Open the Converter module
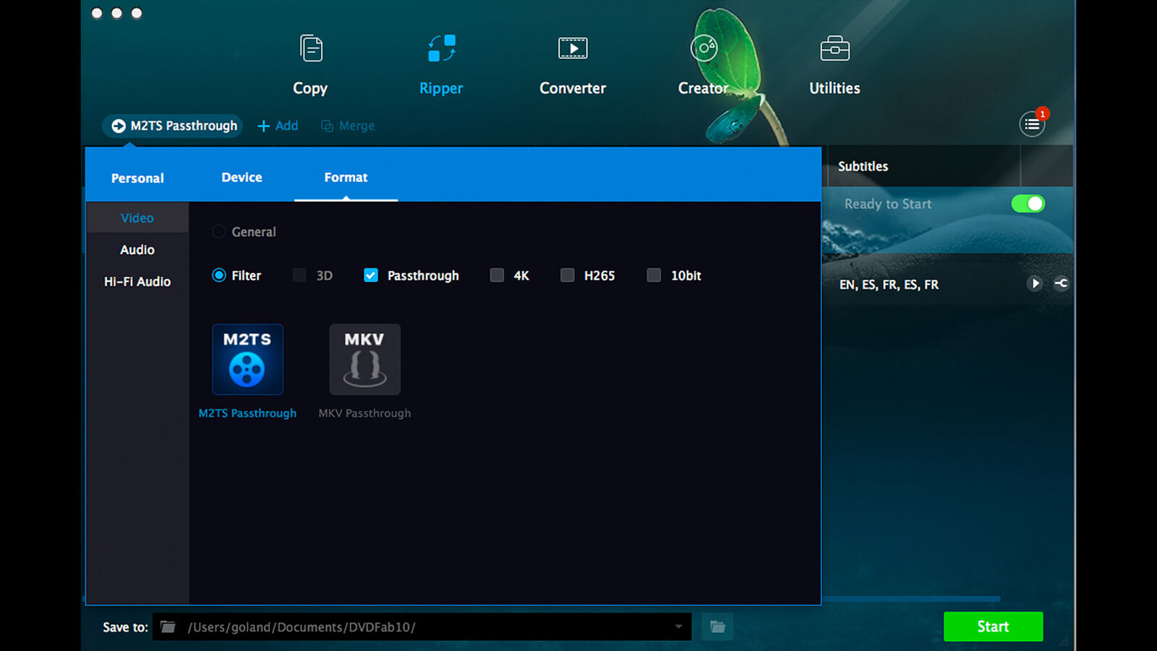This screenshot has width=1157, height=651. tap(572, 65)
